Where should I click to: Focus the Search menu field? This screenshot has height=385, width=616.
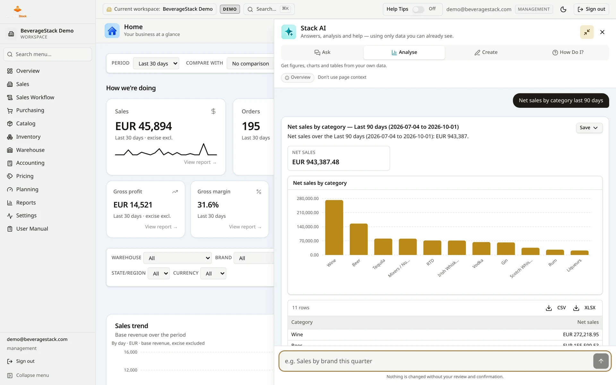[x=48, y=55]
